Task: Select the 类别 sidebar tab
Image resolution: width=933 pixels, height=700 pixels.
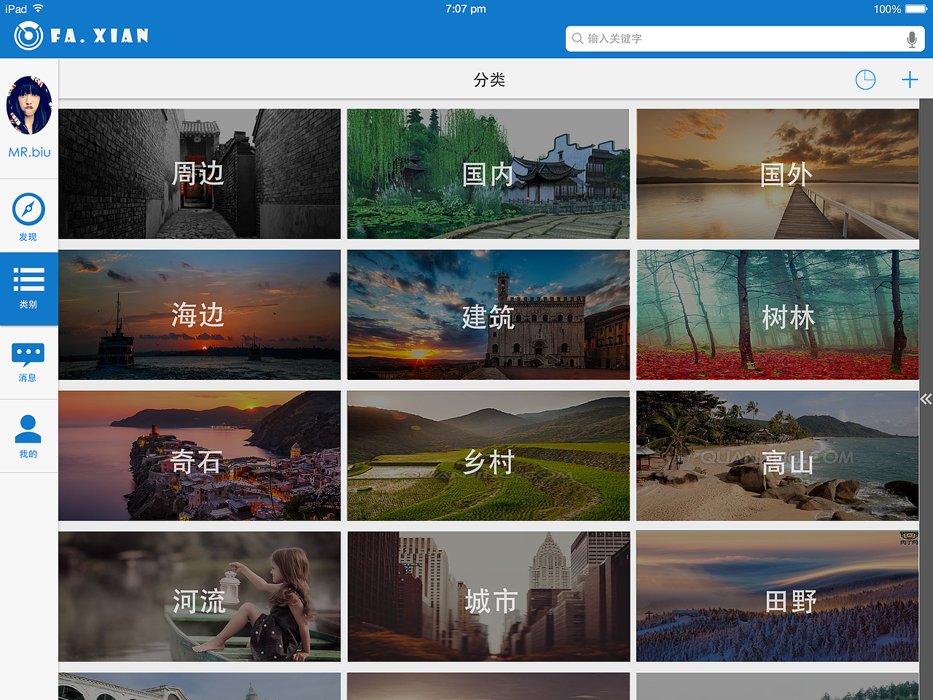Action: tap(28, 289)
